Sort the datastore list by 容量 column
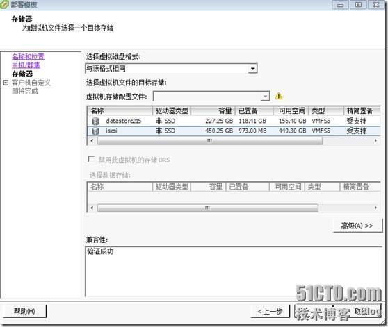This screenshot has width=388, height=327. (213, 110)
